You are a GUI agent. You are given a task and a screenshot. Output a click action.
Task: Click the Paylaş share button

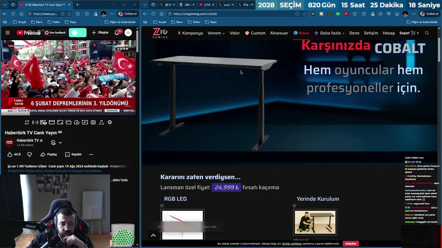coord(48,154)
